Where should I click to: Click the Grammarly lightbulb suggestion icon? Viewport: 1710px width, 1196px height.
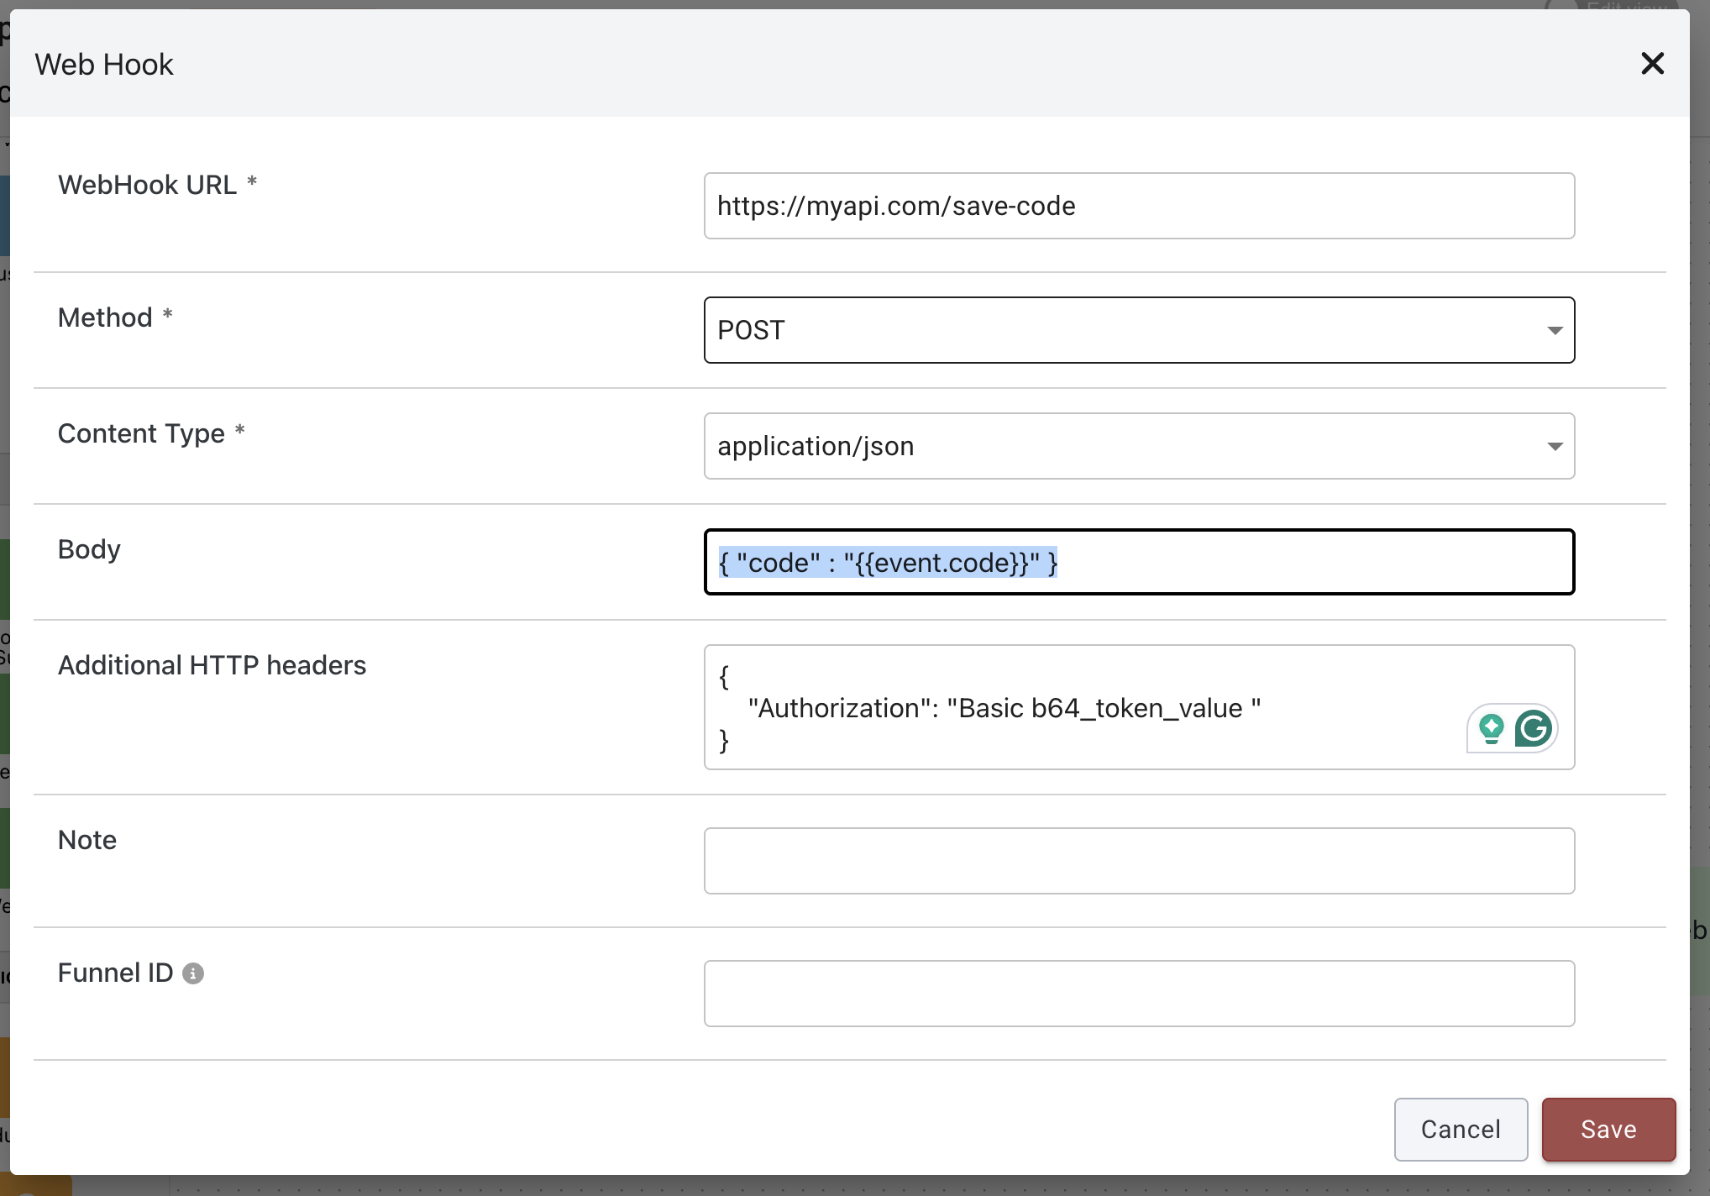tap(1492, 728)
